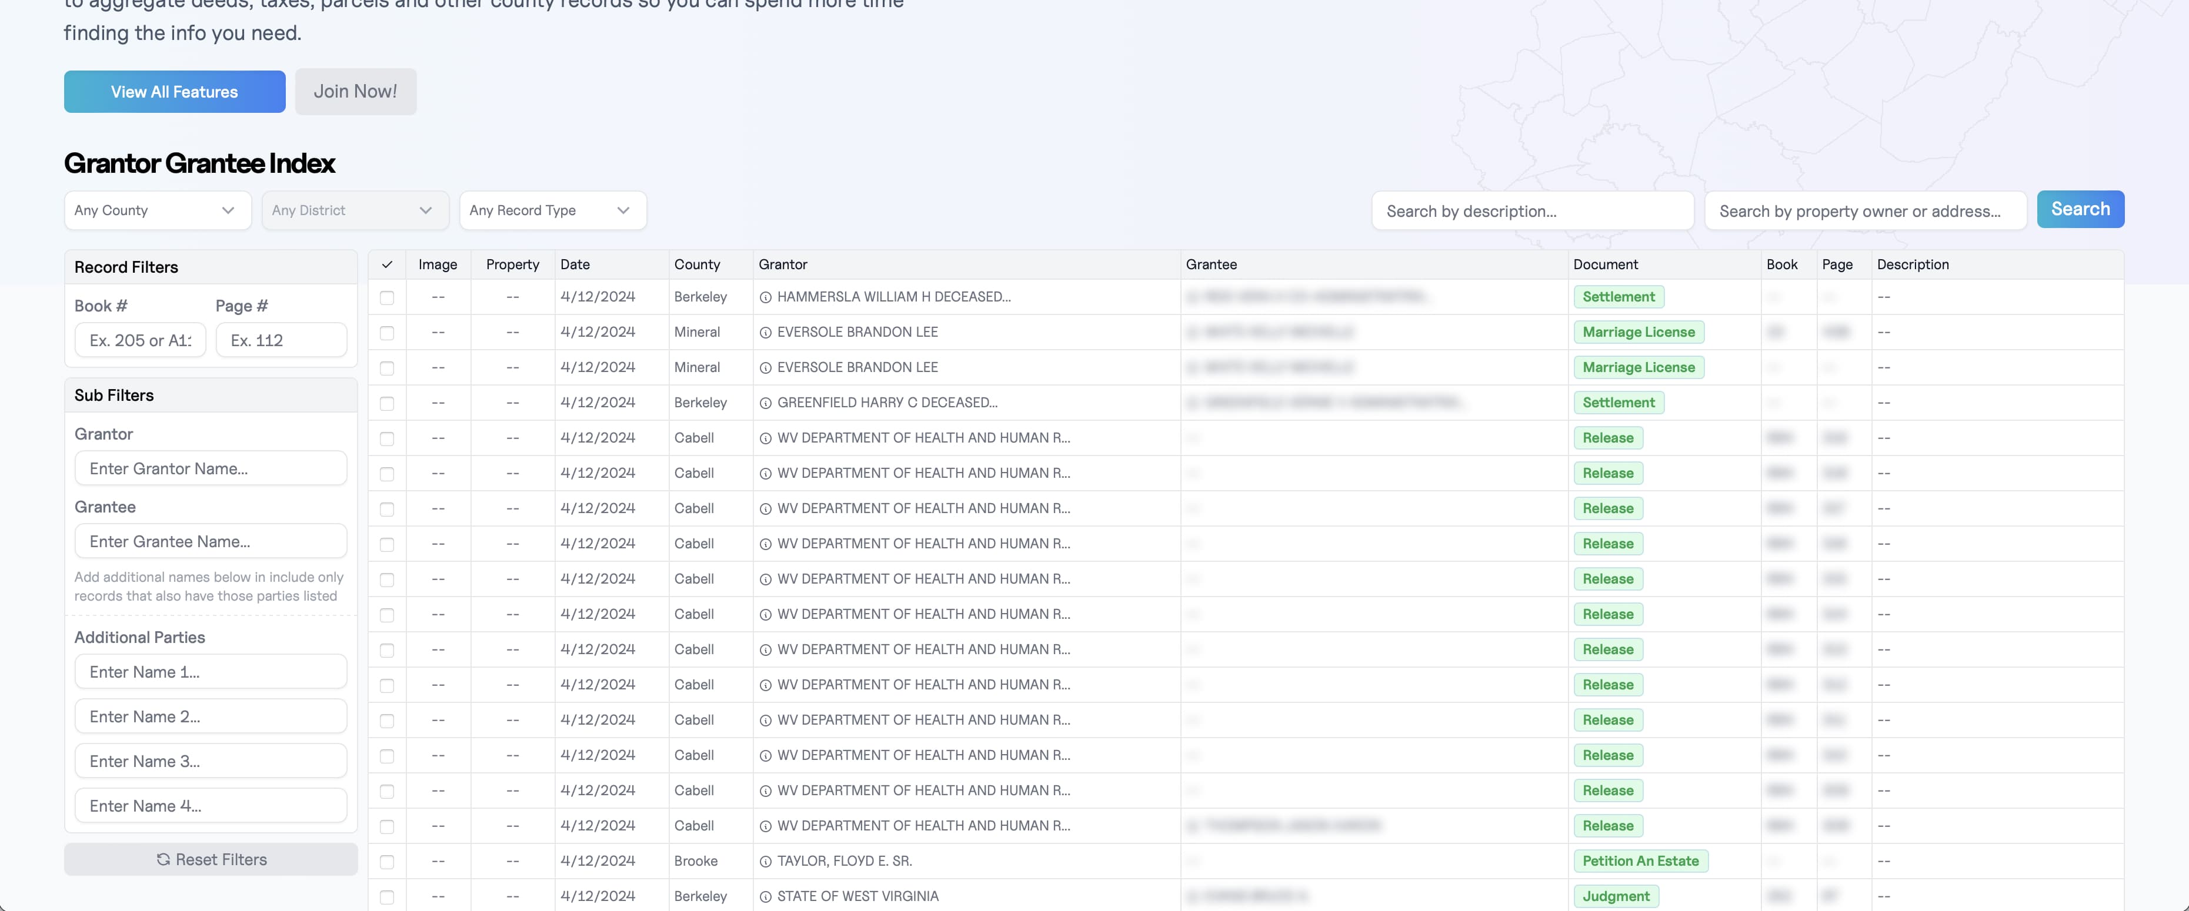Viewport: 2189px width, 911px height.
Task: Expand the Any Record Type dropdown
Action: click(552, 210)
